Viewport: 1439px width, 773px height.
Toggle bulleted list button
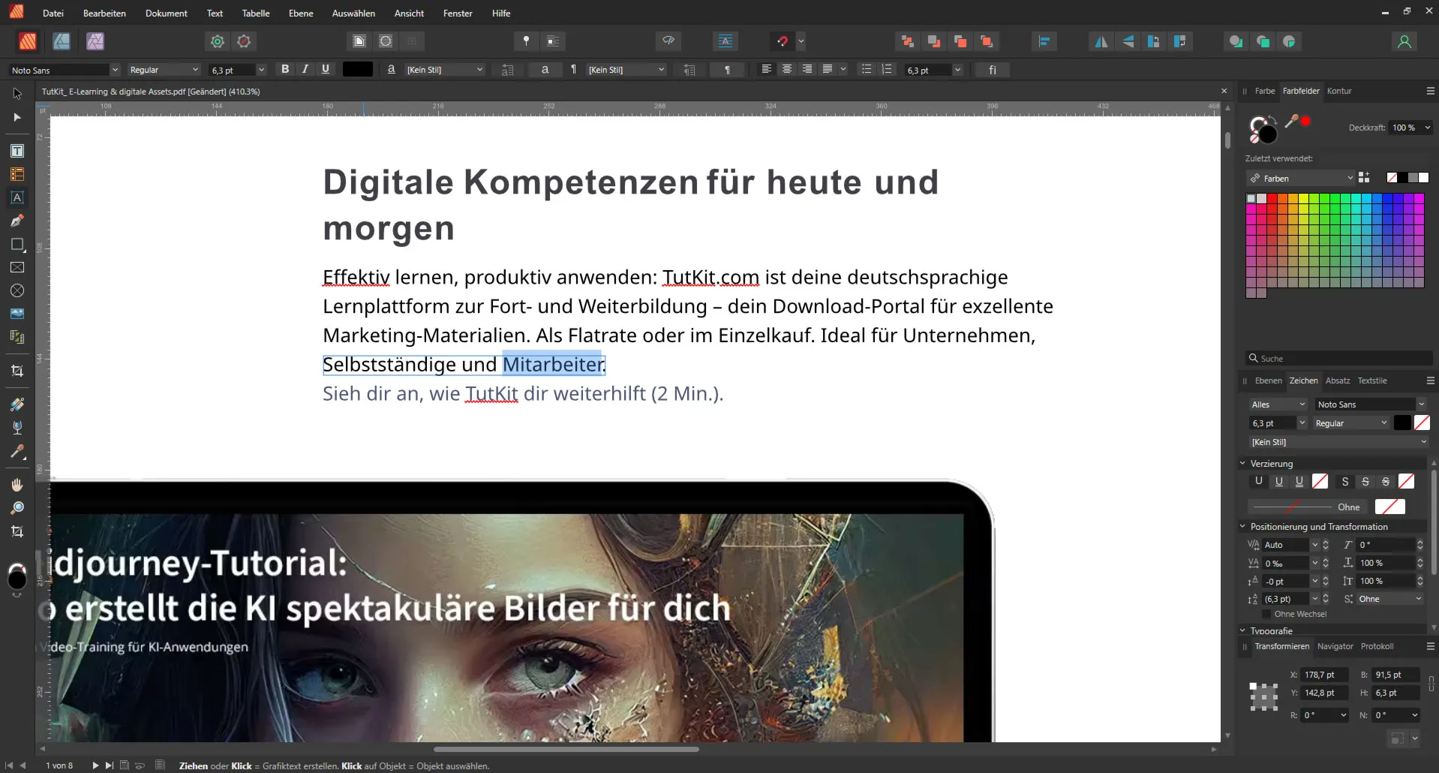[x=867, y=69]
